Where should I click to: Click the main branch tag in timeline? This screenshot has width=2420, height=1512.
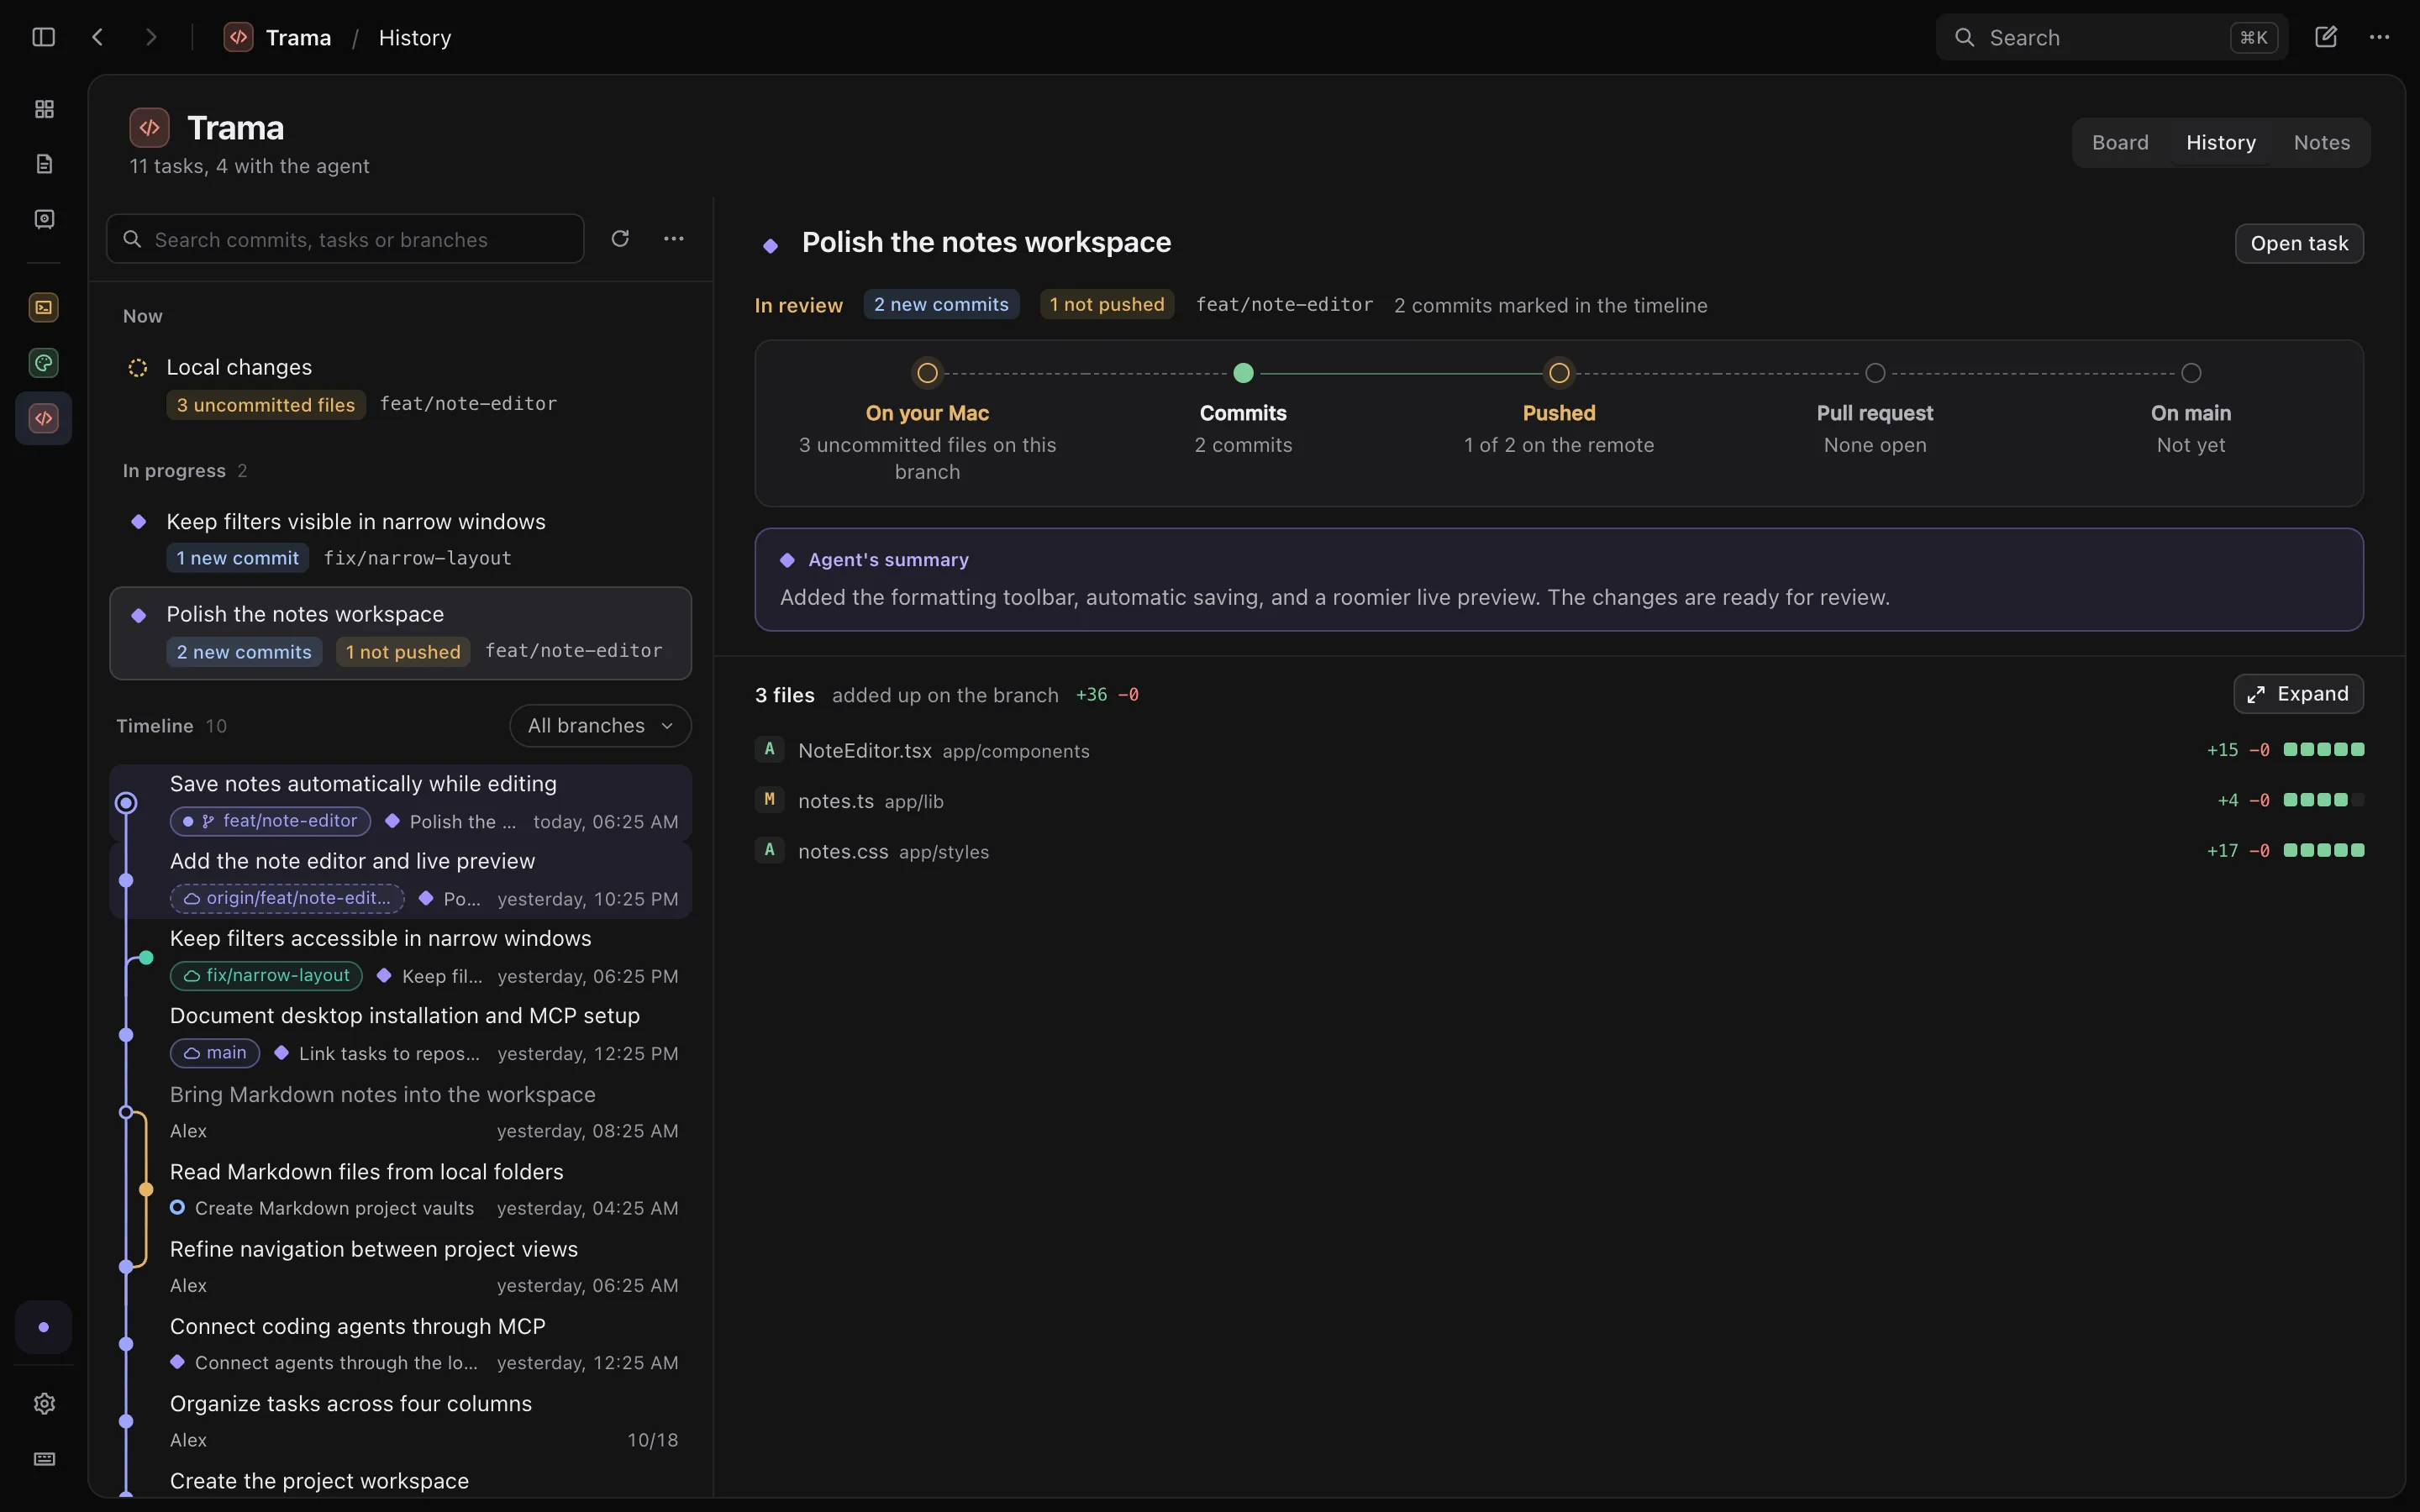(215, 1053)
